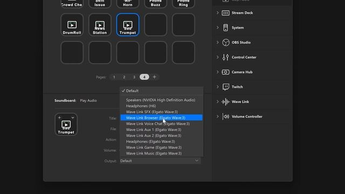Screen dimensions: 345x194
Task: Click the Sad Trumpet key preview image
Action: click(x=66, y=124)
